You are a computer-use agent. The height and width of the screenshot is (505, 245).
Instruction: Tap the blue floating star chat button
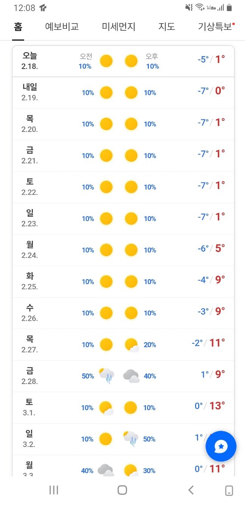(221, 446)
